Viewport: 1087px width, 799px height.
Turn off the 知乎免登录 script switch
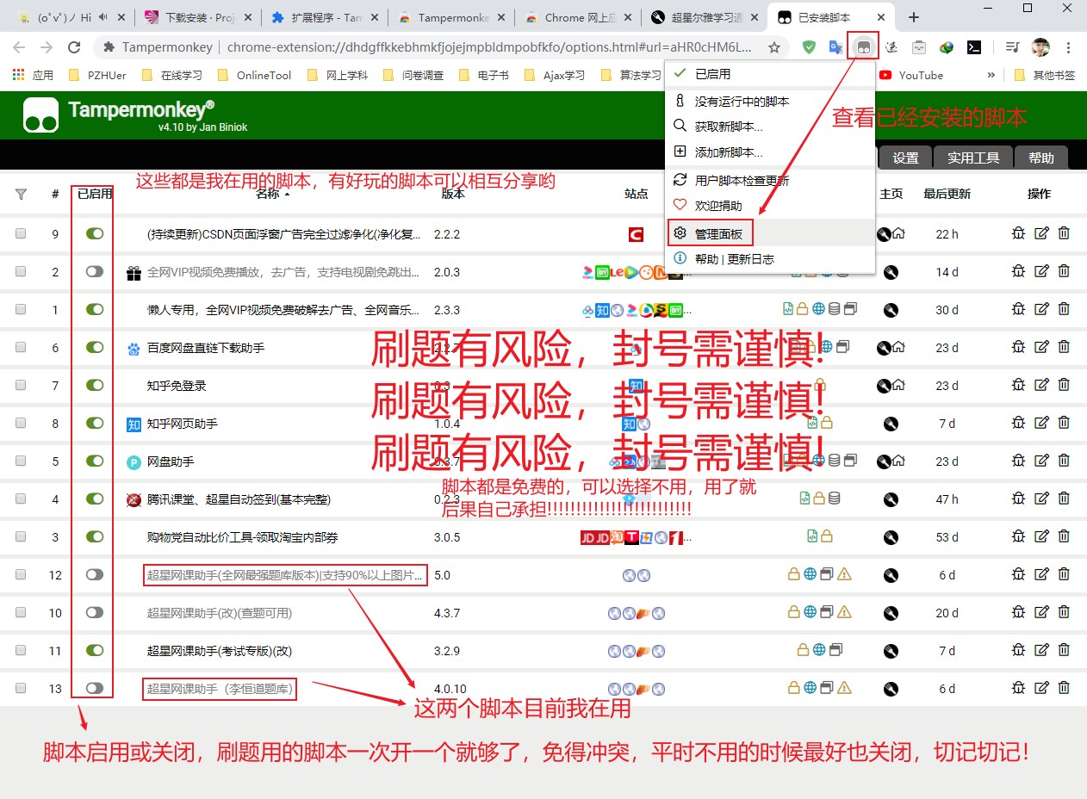95,385
